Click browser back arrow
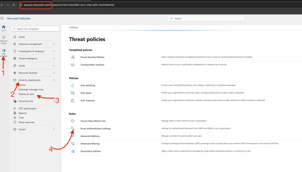302x172 pixels. coord(2,5)
